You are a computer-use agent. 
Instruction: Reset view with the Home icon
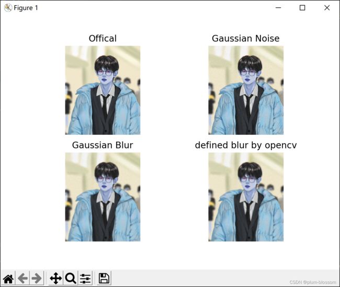(8, 278)
